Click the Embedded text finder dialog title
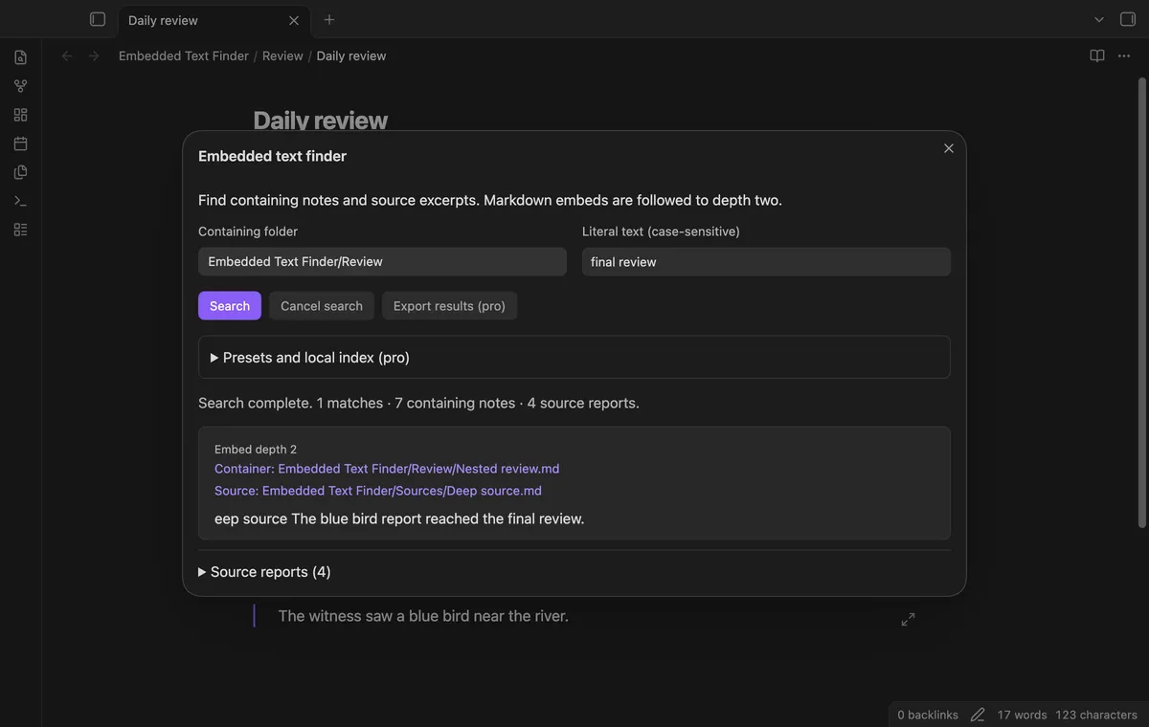 pyautogui.click(x=272, y=156)
